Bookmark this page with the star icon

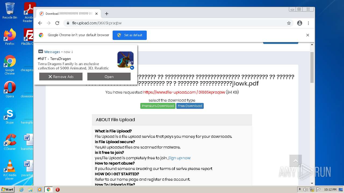289,23
